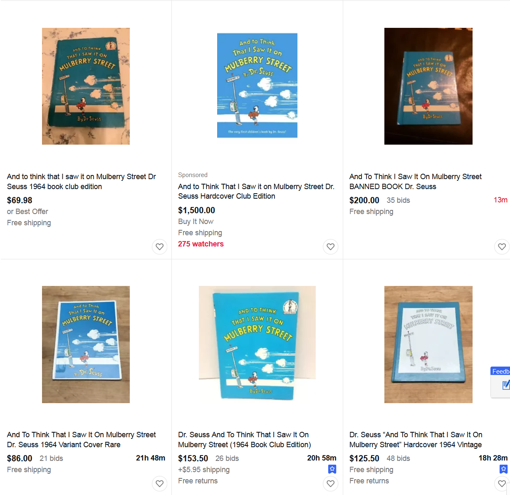This screenshot has width=510, height=495.
Task: Open the sponsored Hardcover Club Edition listing title
Action: point(256,191)
